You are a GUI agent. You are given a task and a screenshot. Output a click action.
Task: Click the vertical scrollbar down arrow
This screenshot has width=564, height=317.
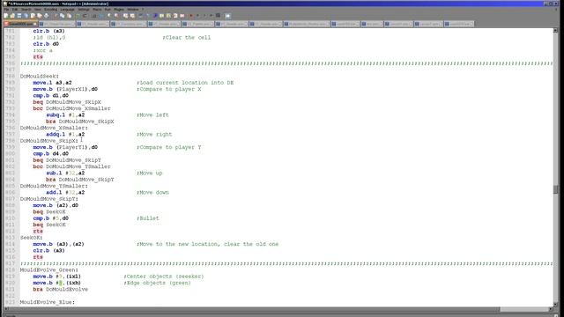click(x=556, y=304)
